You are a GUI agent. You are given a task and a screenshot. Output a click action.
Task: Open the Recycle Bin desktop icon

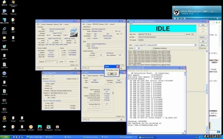point(5,47)
